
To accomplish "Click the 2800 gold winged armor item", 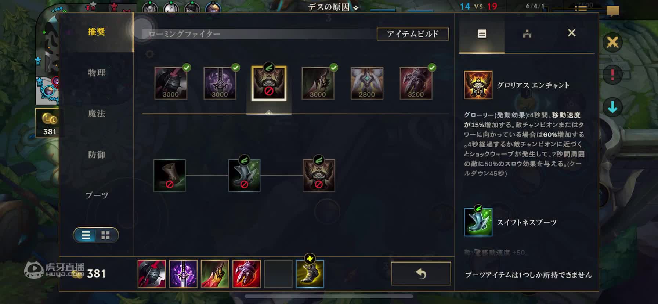I will tap(367, 83).
